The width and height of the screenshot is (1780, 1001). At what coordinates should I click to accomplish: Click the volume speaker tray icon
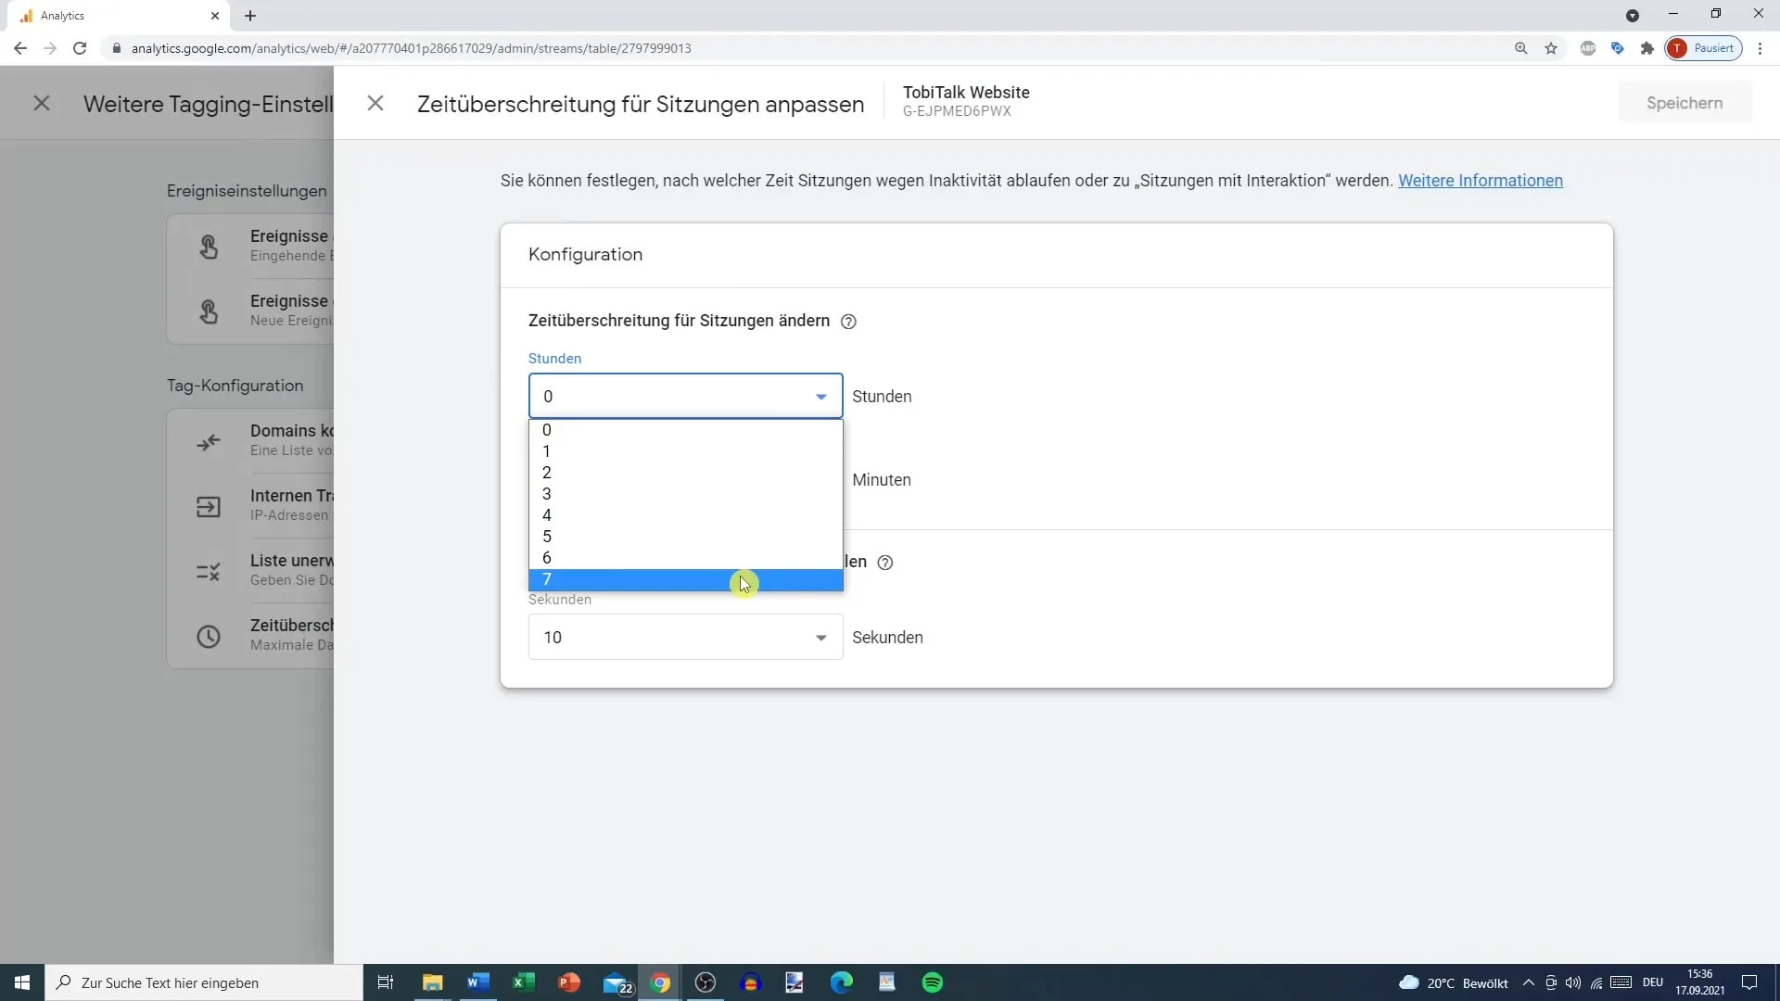[x=1573, y=982]
